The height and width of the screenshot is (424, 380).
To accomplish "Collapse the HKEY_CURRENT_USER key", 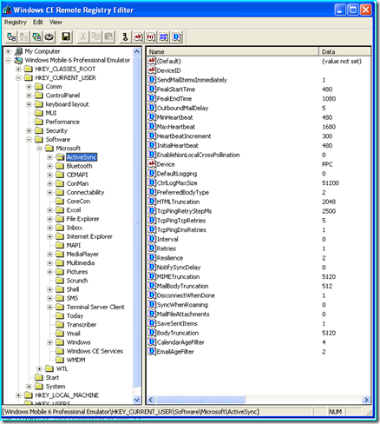I will tap(18, 78).
